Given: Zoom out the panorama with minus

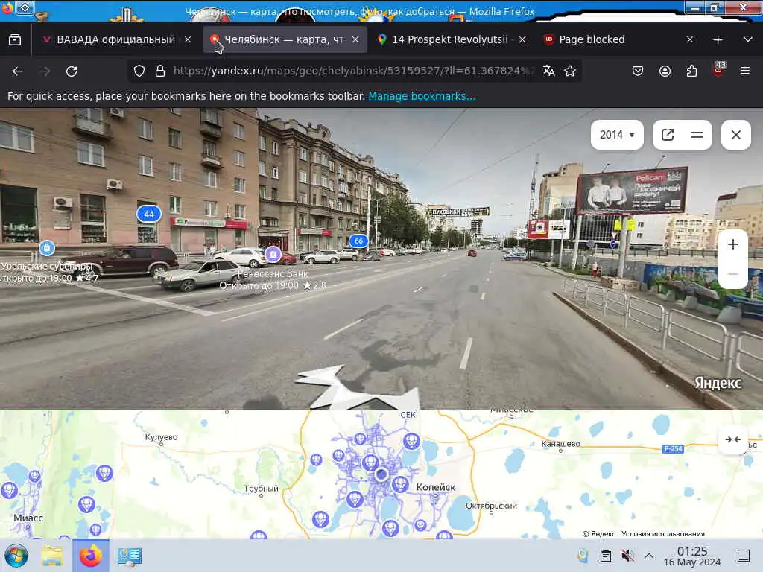Looking at the screenshot, I should (x=733, y=274).
